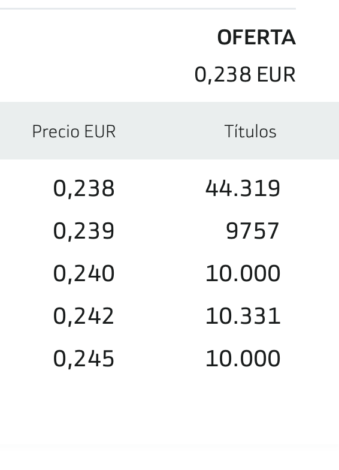Click the Precio EUR column header
This screenshot has width=339, height=470.
[x=74, y=132]
